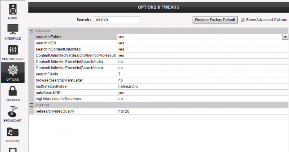Select the autoSearchDB option
Screen dimensions: 289x152
48,93
